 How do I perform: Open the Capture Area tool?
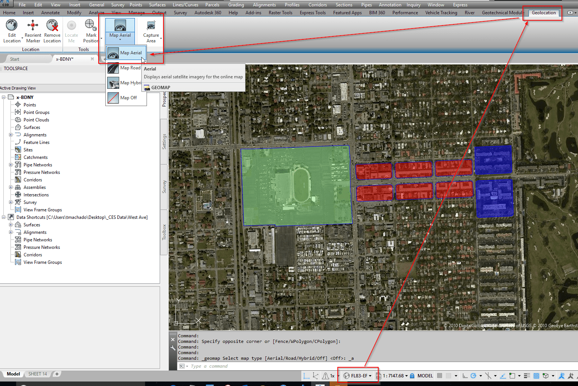151,30
